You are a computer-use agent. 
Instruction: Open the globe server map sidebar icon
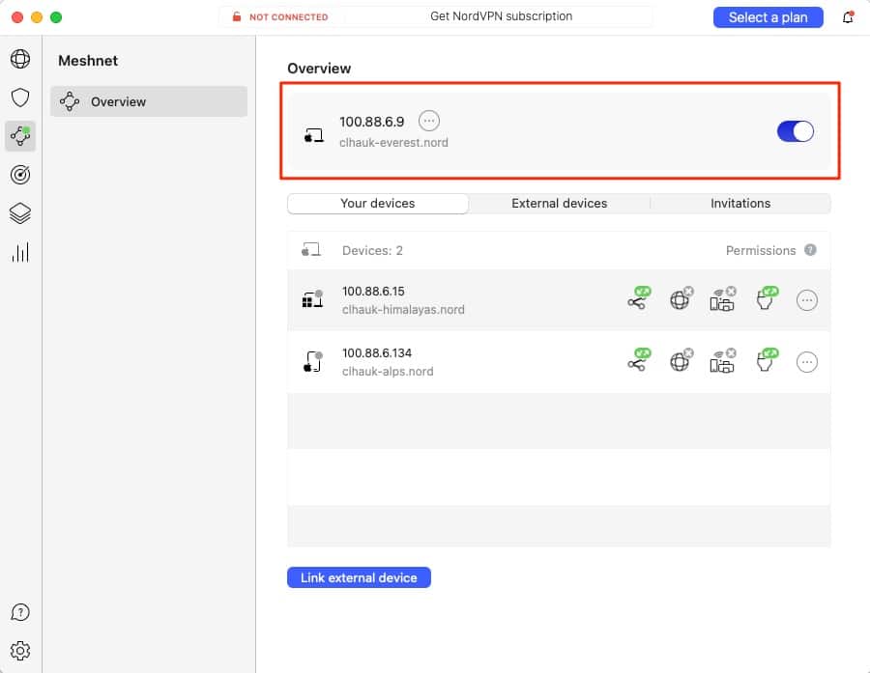[20, 60]
